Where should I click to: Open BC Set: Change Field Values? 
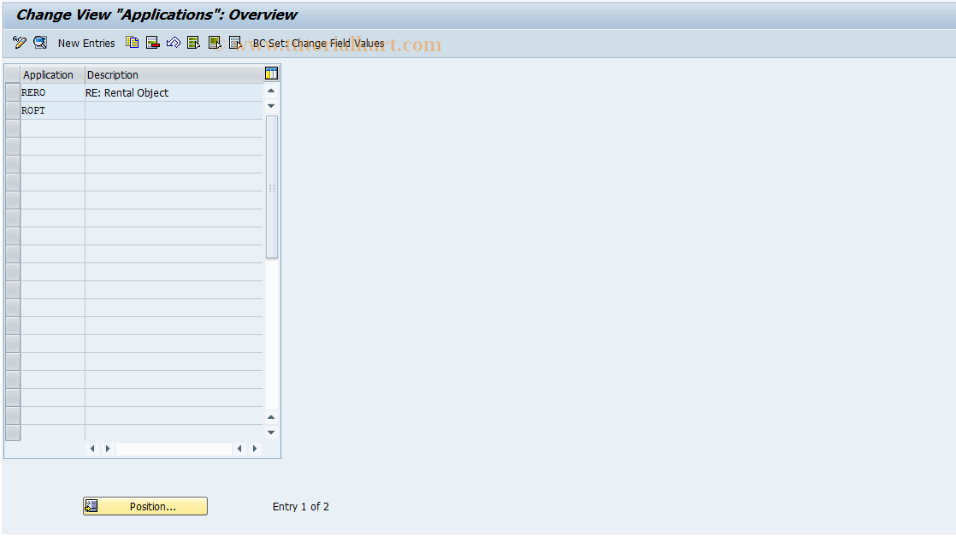[318, 44]
